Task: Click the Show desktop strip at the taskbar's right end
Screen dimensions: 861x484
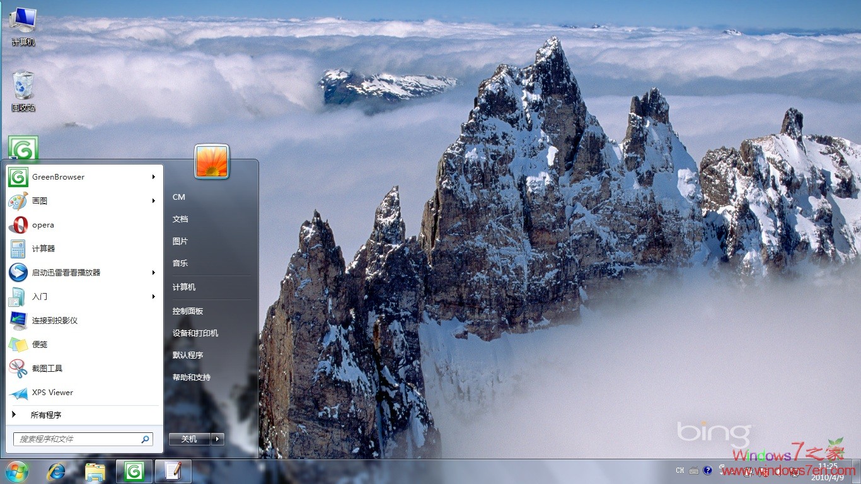Action: pyautogui.click(x=857, y=471)
